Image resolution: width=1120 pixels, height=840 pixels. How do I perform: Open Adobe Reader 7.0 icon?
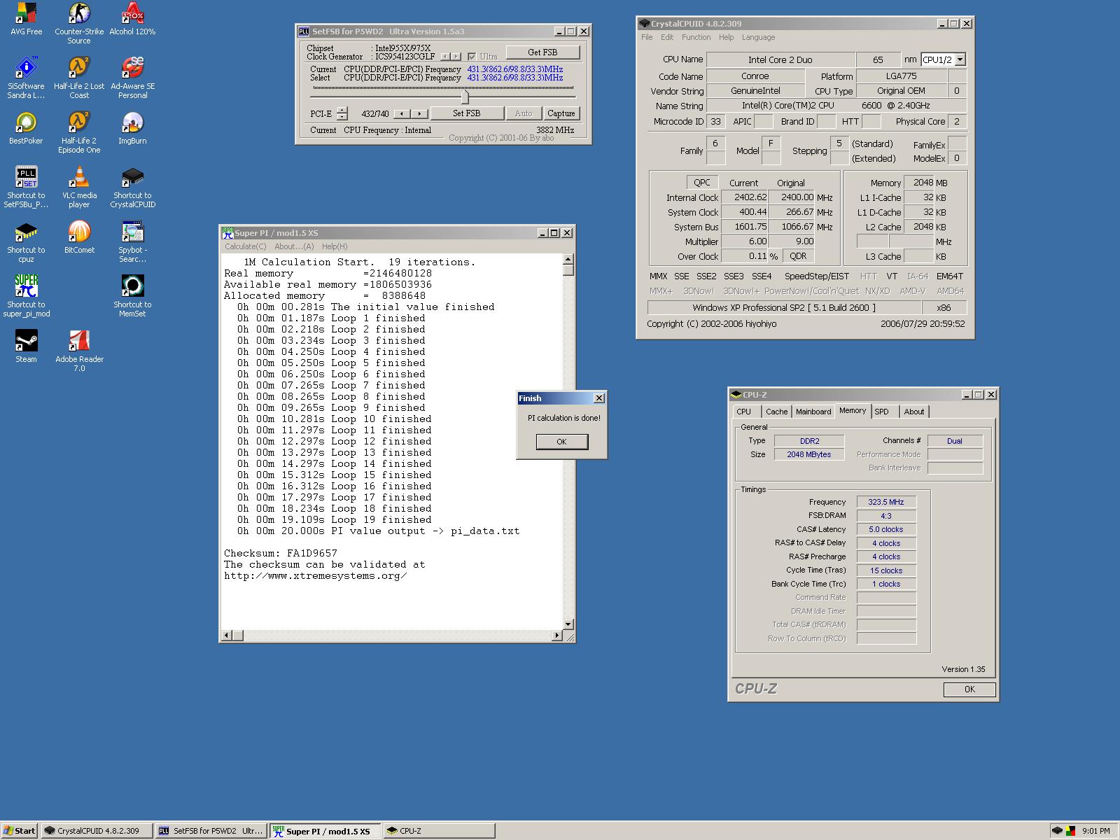pos(79,351)
